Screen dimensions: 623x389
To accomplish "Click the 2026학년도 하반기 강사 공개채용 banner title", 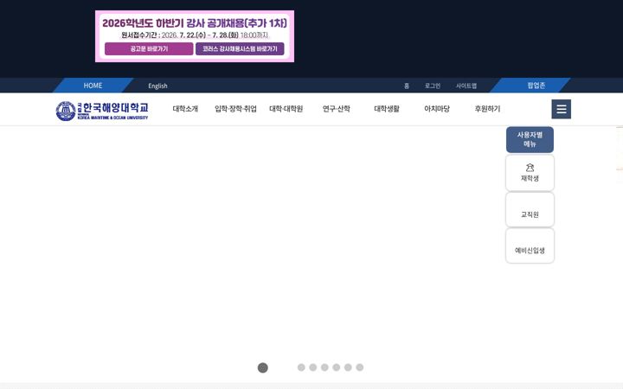I will coord(195,23).
